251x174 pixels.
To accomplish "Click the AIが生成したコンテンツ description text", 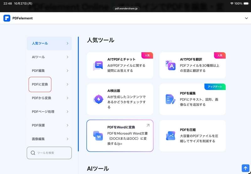I will 126,102.
